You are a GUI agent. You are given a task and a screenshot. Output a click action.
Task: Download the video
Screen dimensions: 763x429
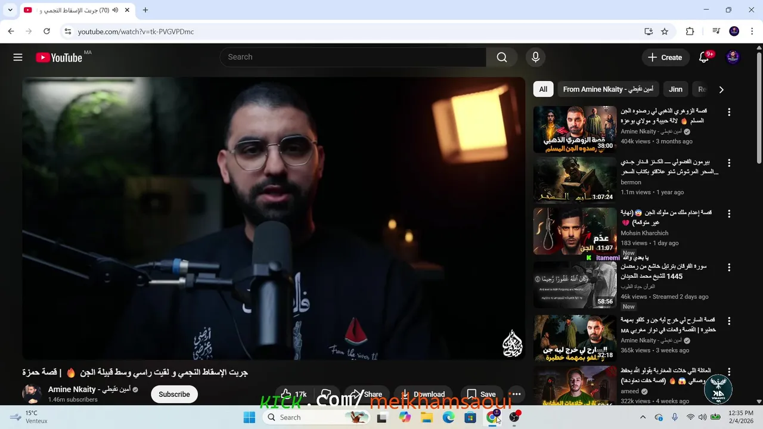(x=423, y=394)
